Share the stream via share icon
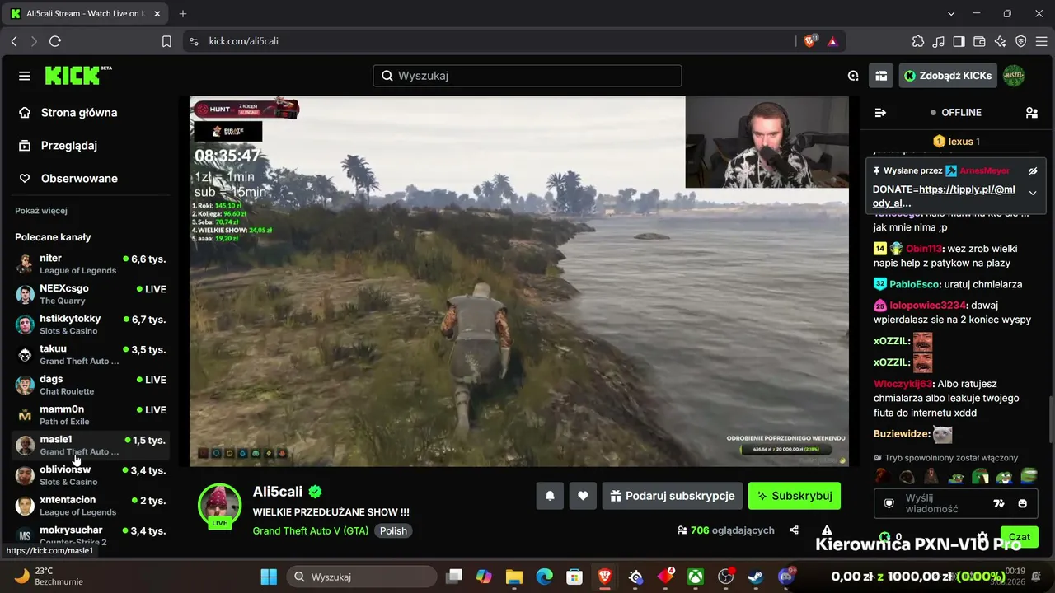Screen dimensions: 1055x593 [x=795, y=530]
